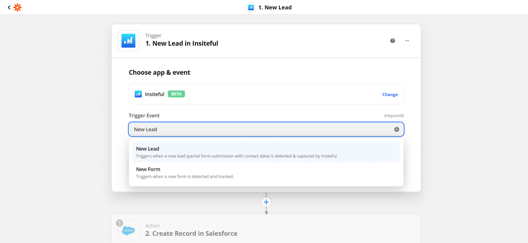Click the Insiteful app name text

155,94
